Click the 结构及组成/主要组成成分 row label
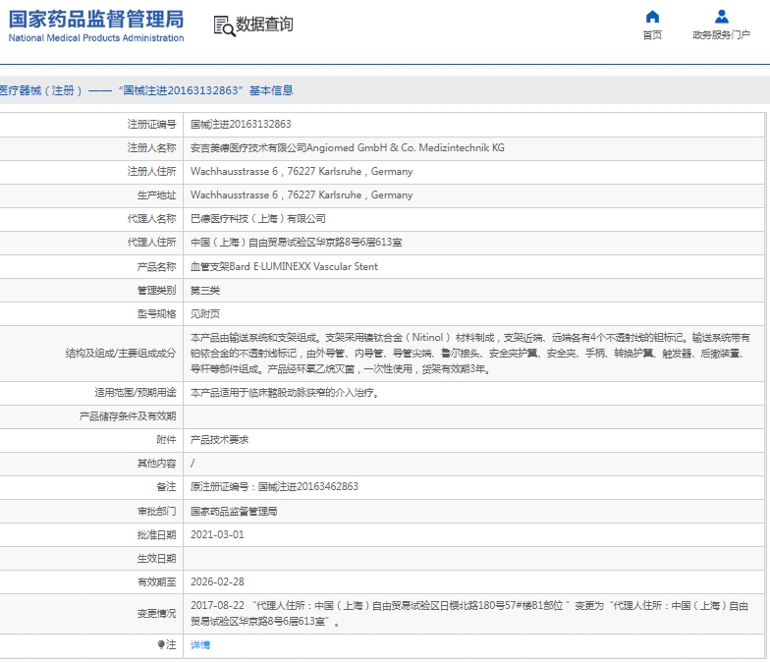The width and height of the screenshot is (770, 663). [x=121, y=354]
